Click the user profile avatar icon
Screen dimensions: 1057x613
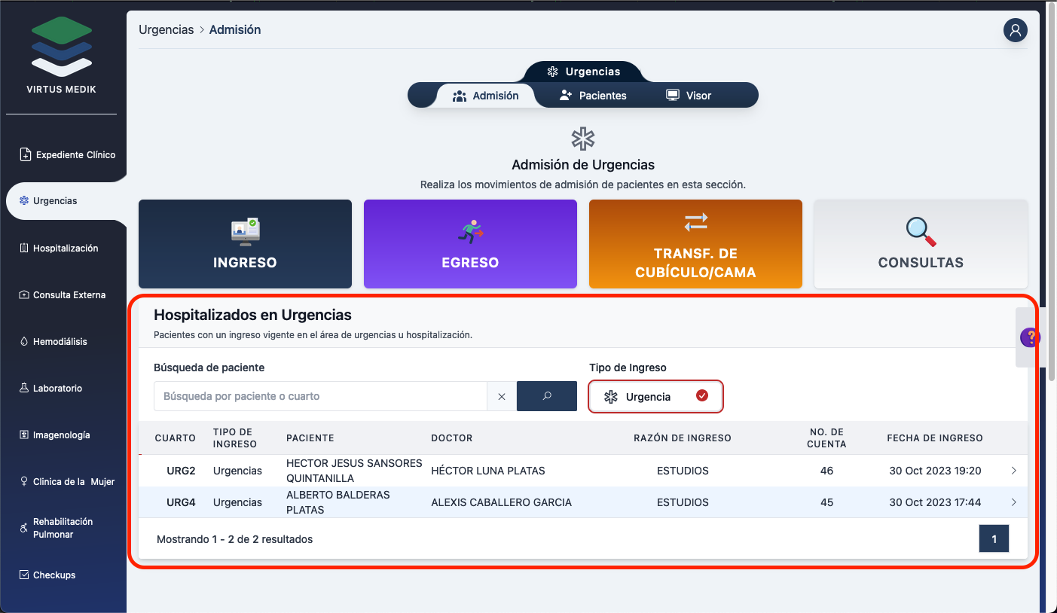tap(1015, 30)
